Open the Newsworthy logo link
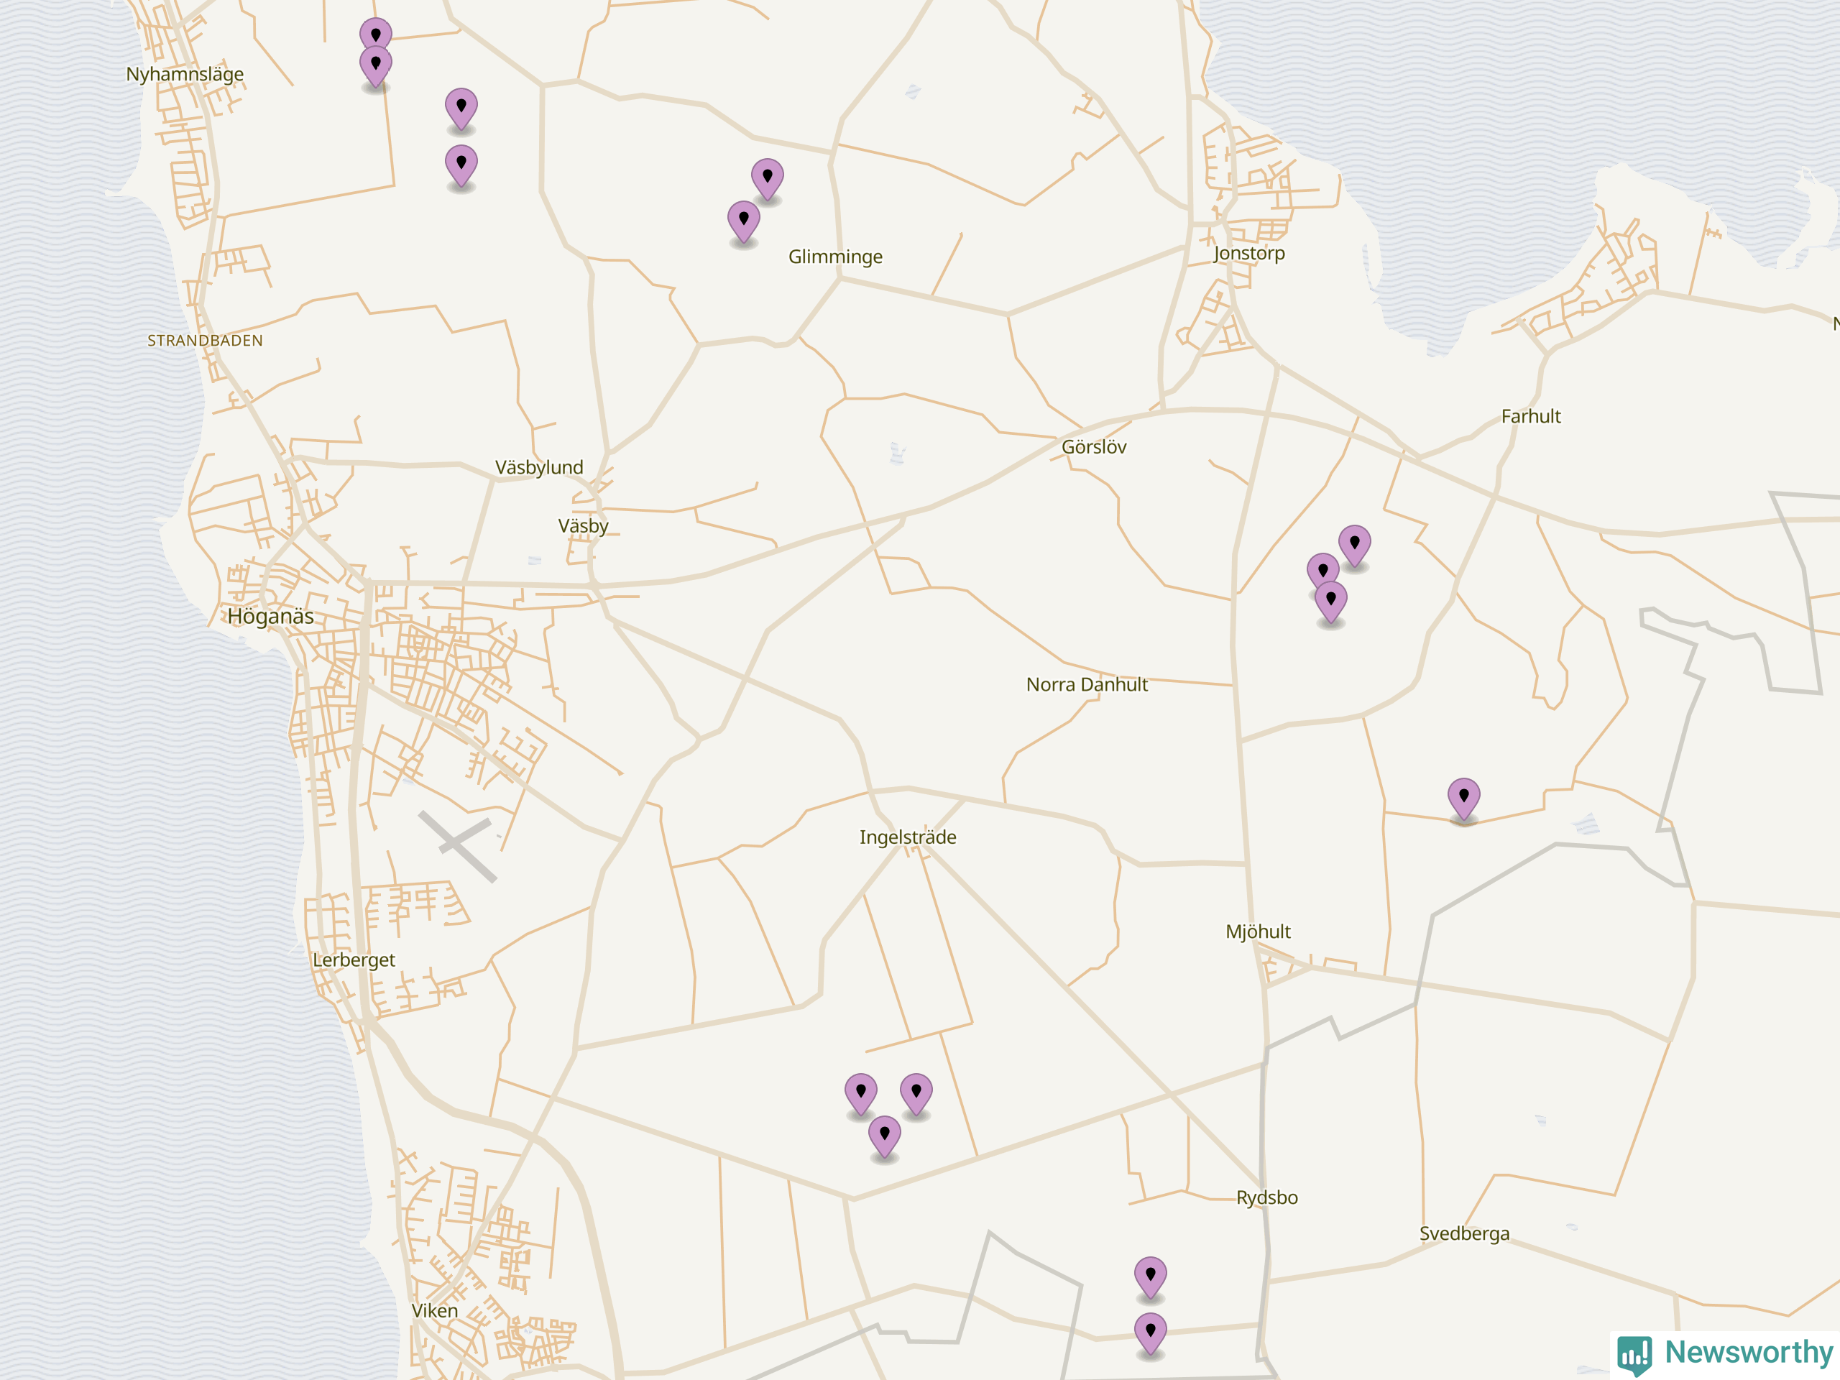1840x1380 pixels. [1726, 1355]
